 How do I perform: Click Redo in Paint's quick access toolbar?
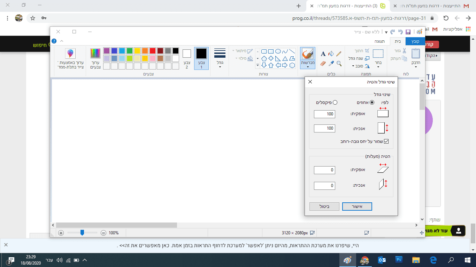coord(393,32)
